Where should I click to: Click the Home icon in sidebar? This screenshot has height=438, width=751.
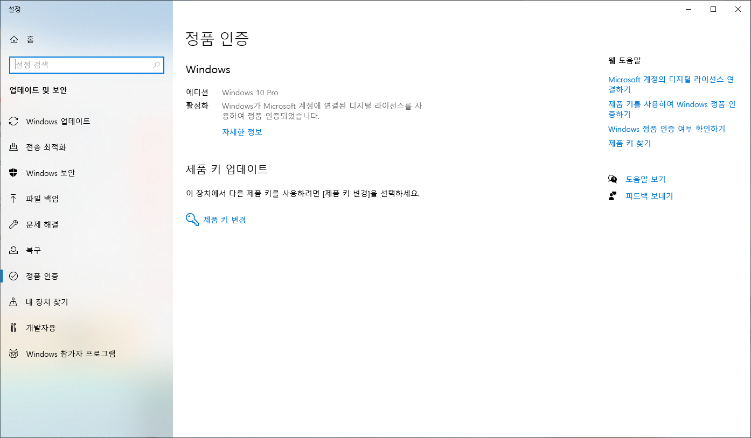(14, 39)
